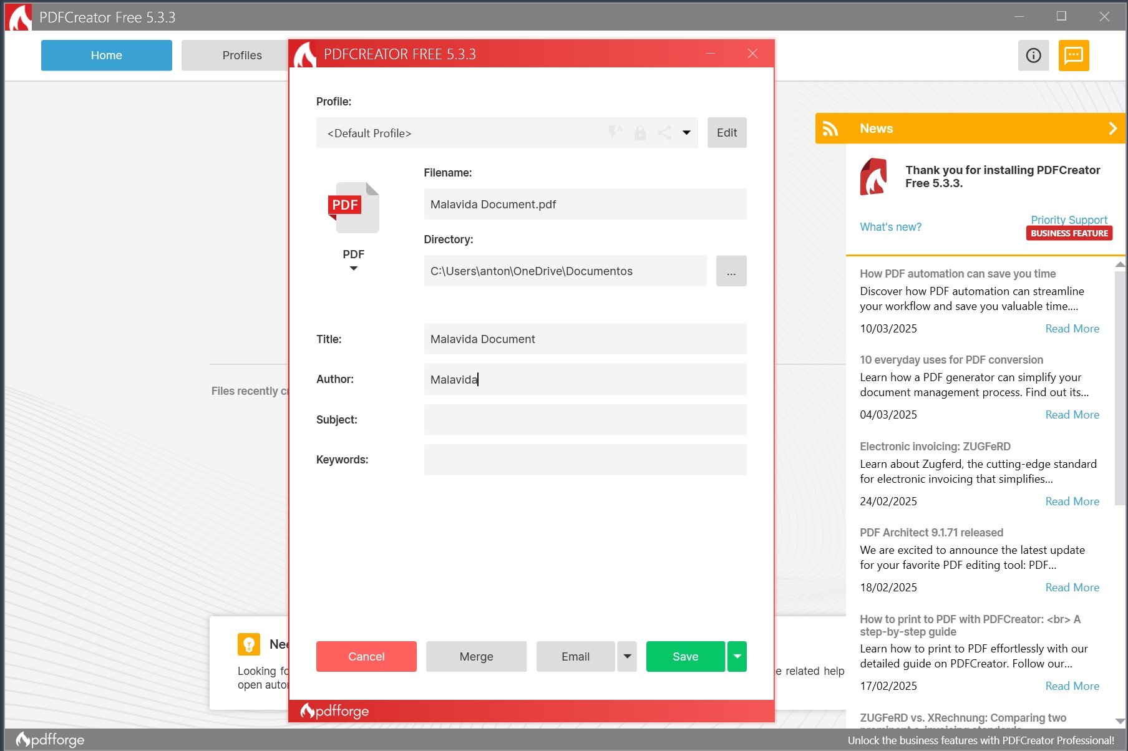Click Unlock the business features banner
This screenshot has height=751, width=1128.
click(981, 740)
